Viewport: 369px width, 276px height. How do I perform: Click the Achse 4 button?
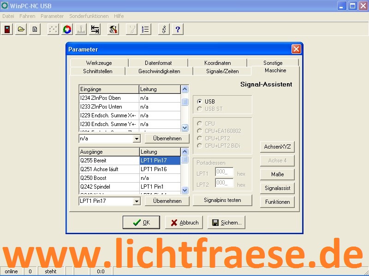277,161
